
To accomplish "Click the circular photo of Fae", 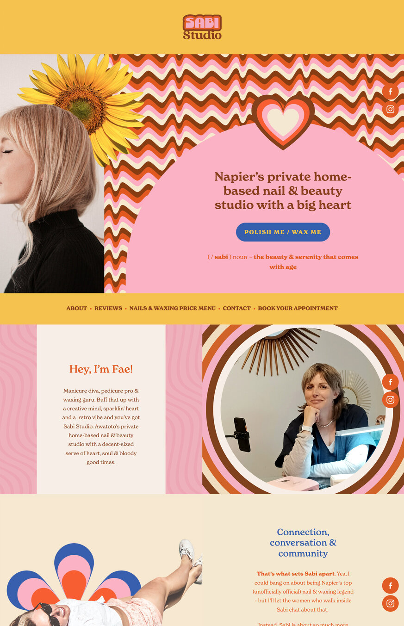I will [x=303, y=409].
